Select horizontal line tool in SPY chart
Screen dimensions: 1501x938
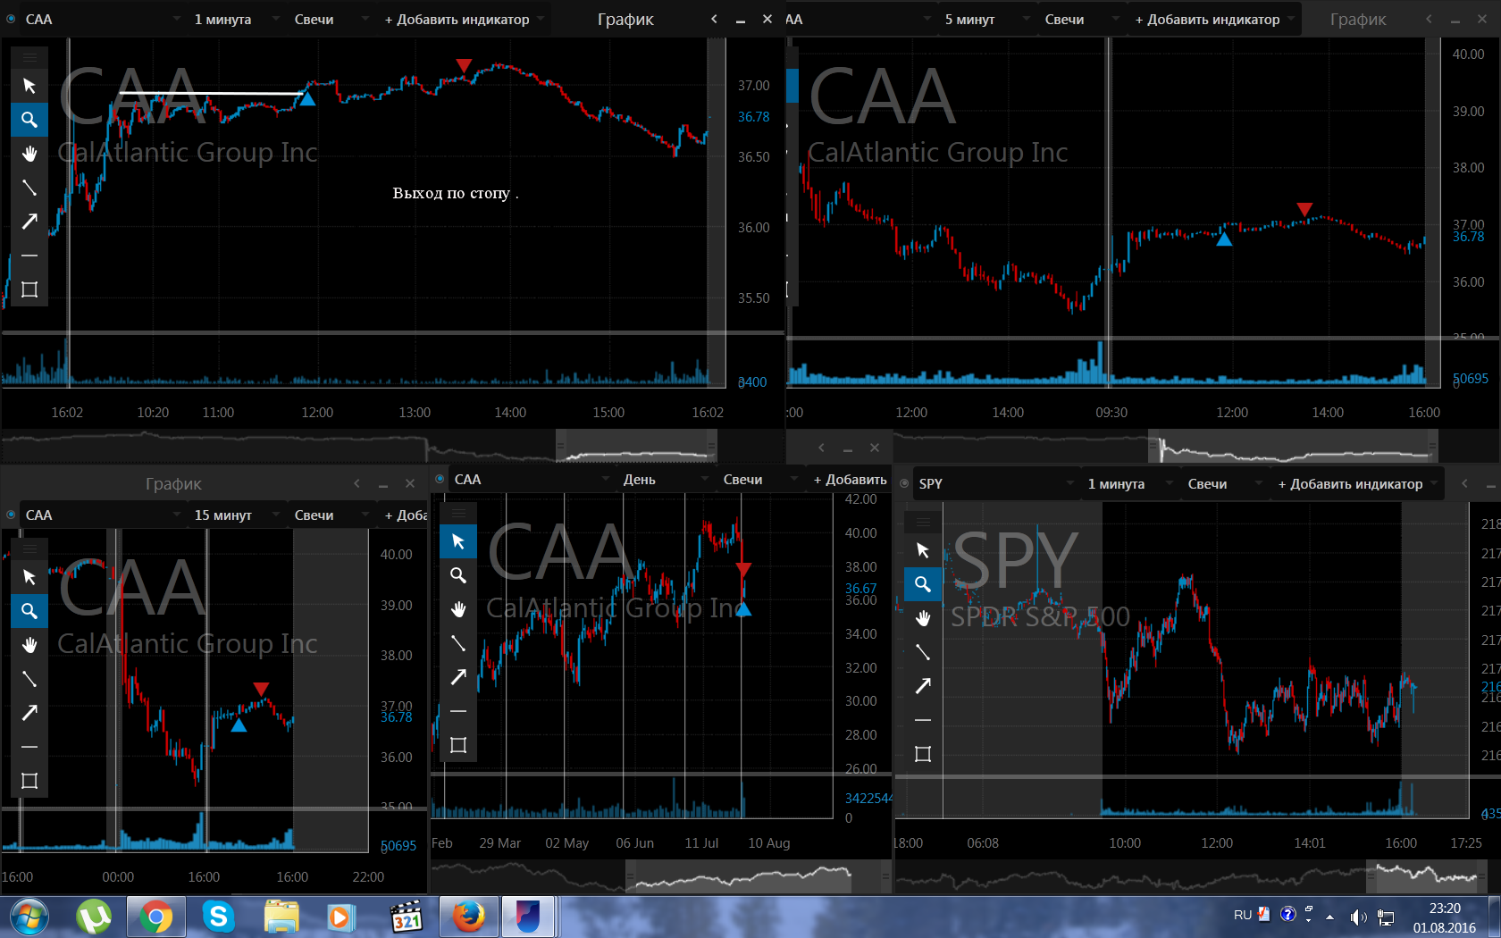coord(923,720)
